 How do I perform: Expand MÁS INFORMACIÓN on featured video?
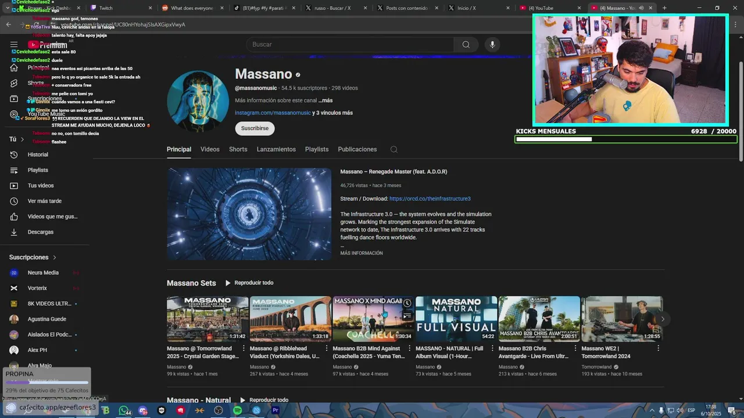(362, 253)
